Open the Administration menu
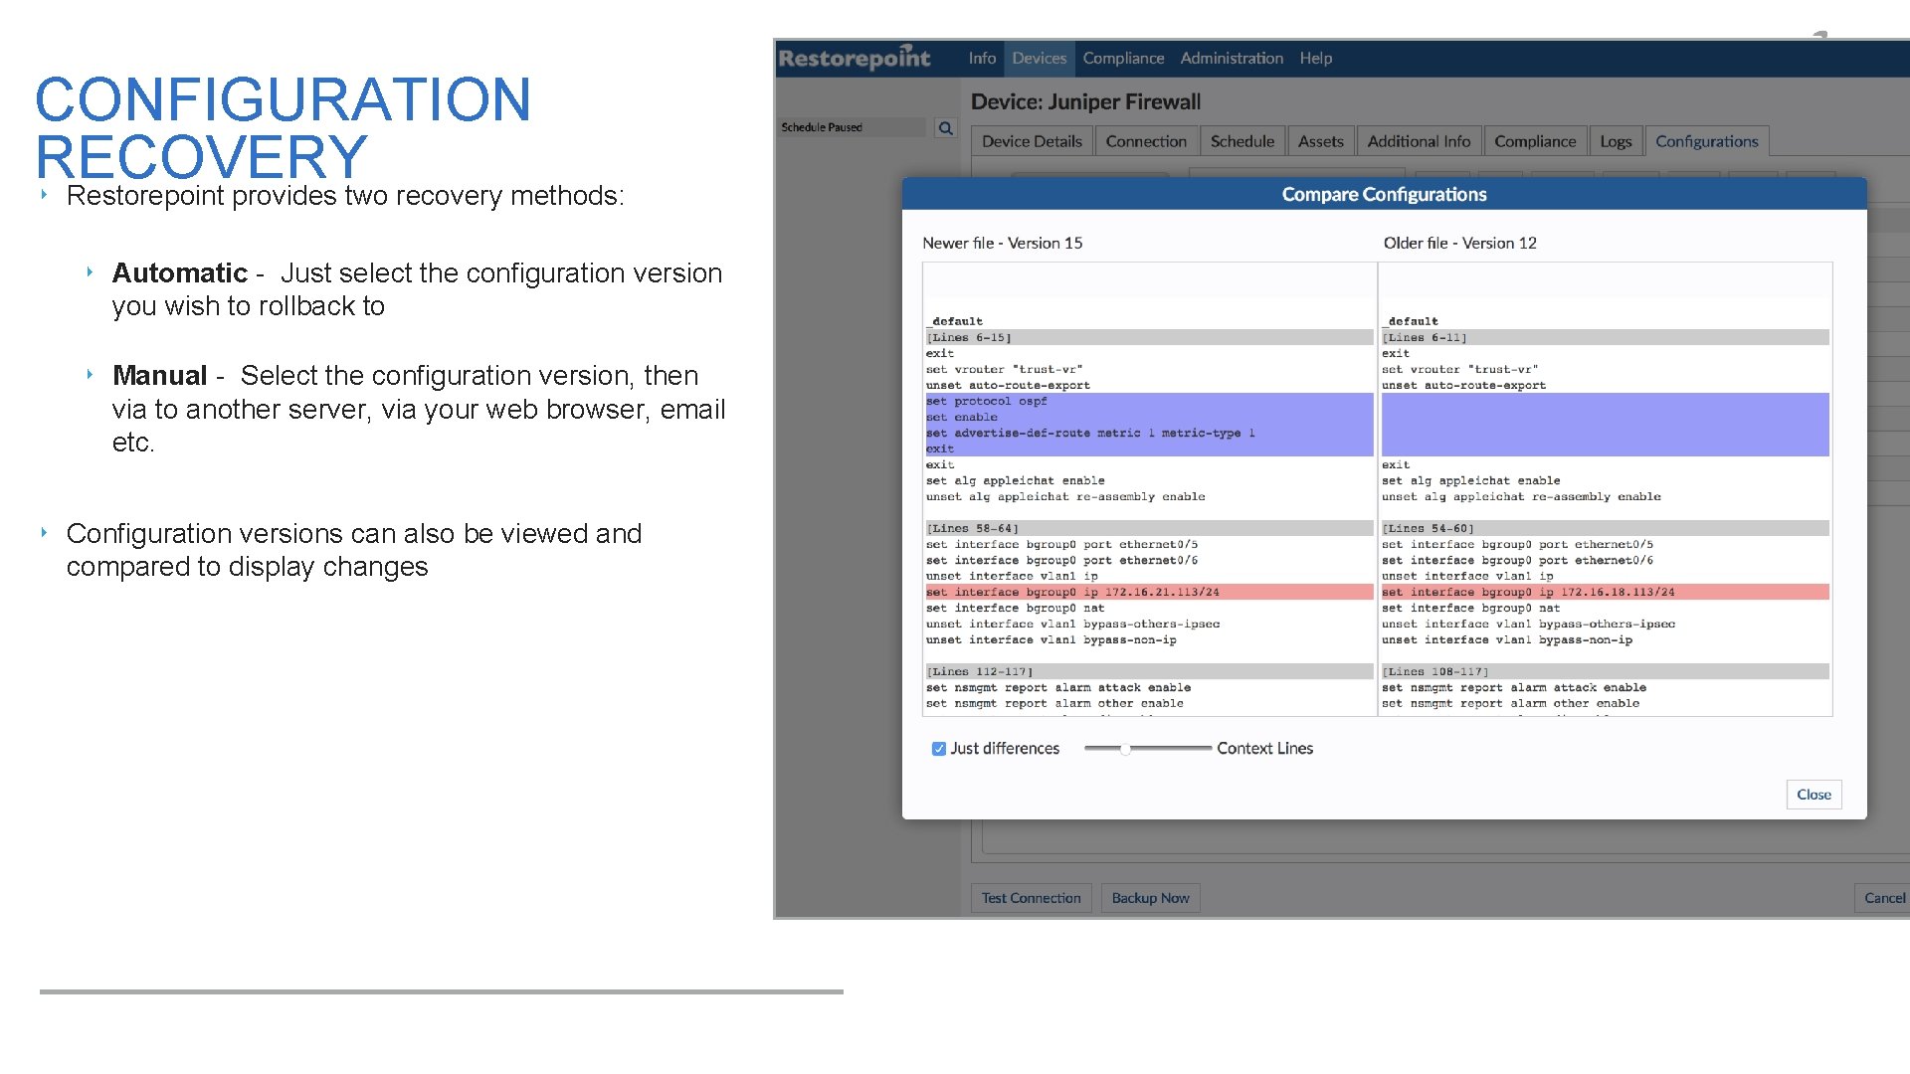The height and width of the screenshot is (1074, 1910). point(1231,58)
